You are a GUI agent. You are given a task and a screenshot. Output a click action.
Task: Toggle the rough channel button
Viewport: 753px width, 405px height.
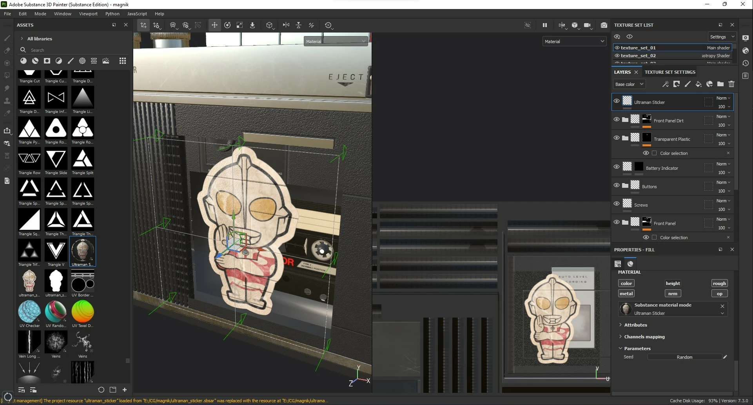(719, 283)
